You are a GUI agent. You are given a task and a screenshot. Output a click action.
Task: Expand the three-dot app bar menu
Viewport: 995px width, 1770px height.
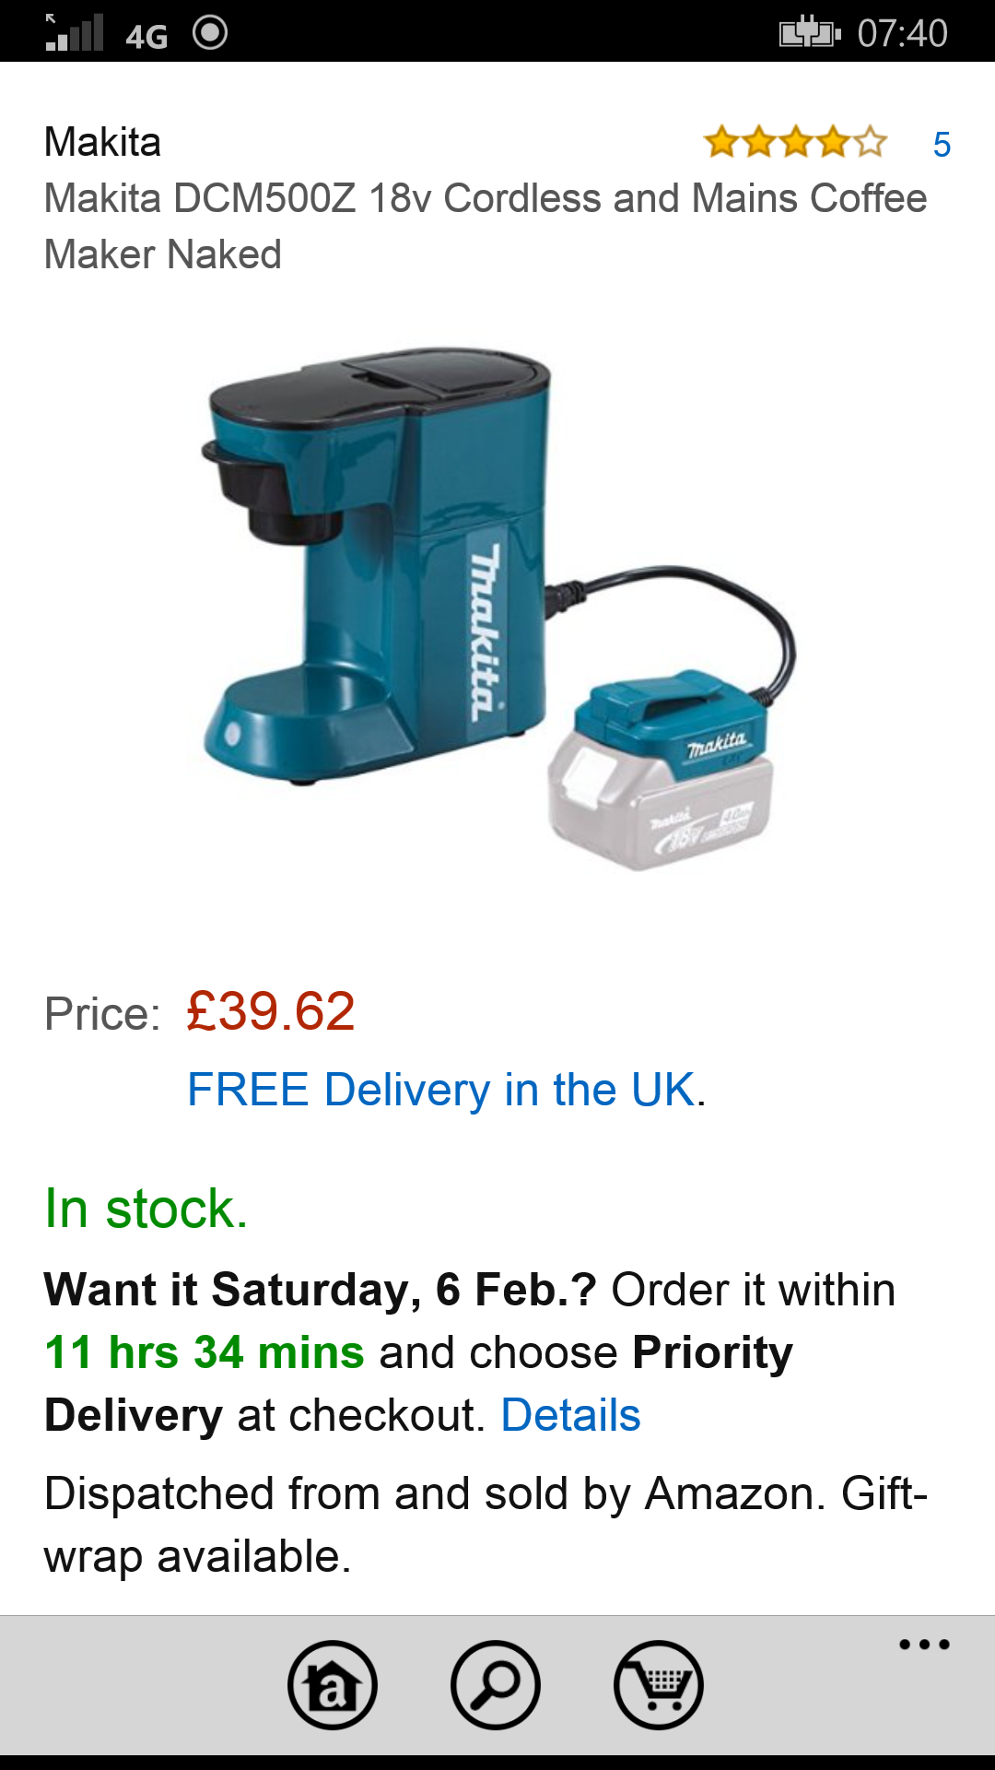(924, 1644)
